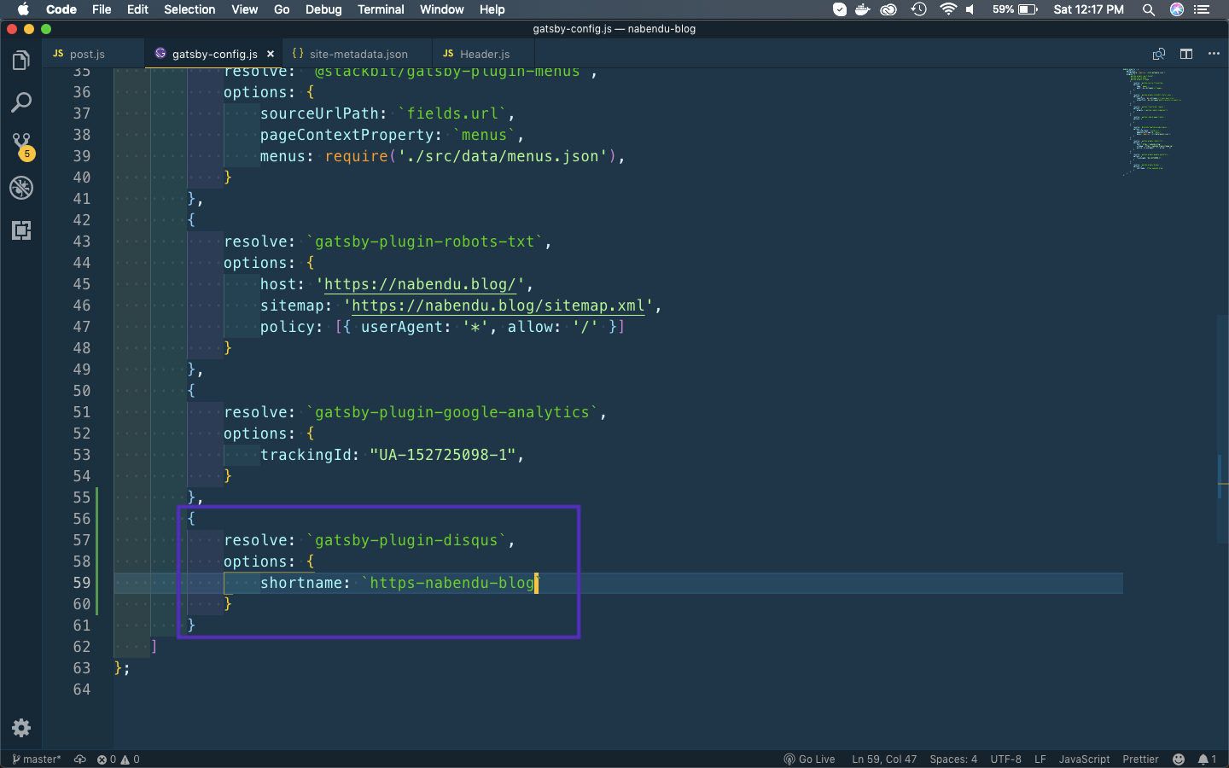
Task: Open the Debug menu
Action: click(x=323, y=9)
